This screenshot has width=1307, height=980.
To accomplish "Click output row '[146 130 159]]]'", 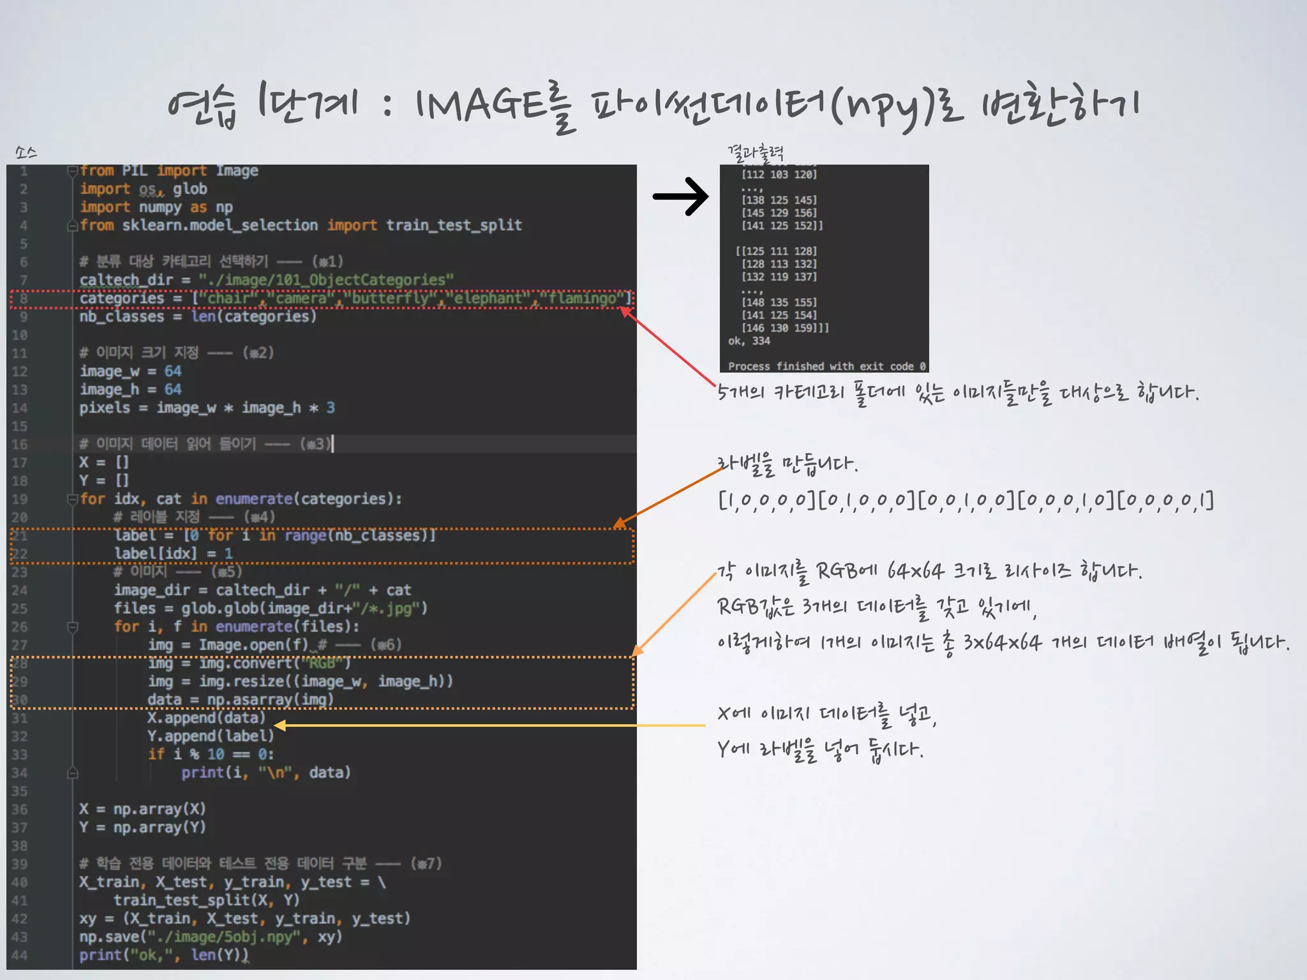I will 786,328.
